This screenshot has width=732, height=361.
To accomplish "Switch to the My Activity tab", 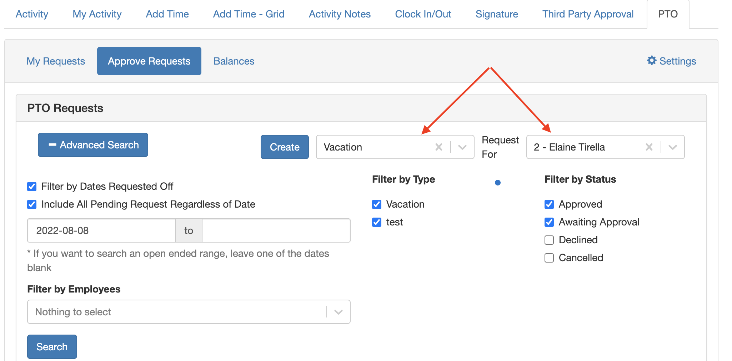I will [97, 14].
